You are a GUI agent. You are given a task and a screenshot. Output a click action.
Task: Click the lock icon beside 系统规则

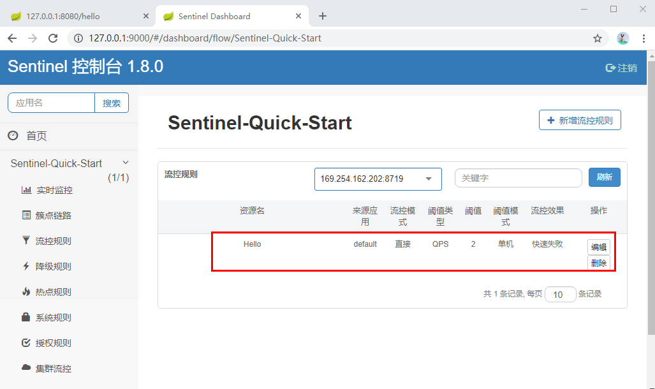pyautogui.click(x=26, y=317)
